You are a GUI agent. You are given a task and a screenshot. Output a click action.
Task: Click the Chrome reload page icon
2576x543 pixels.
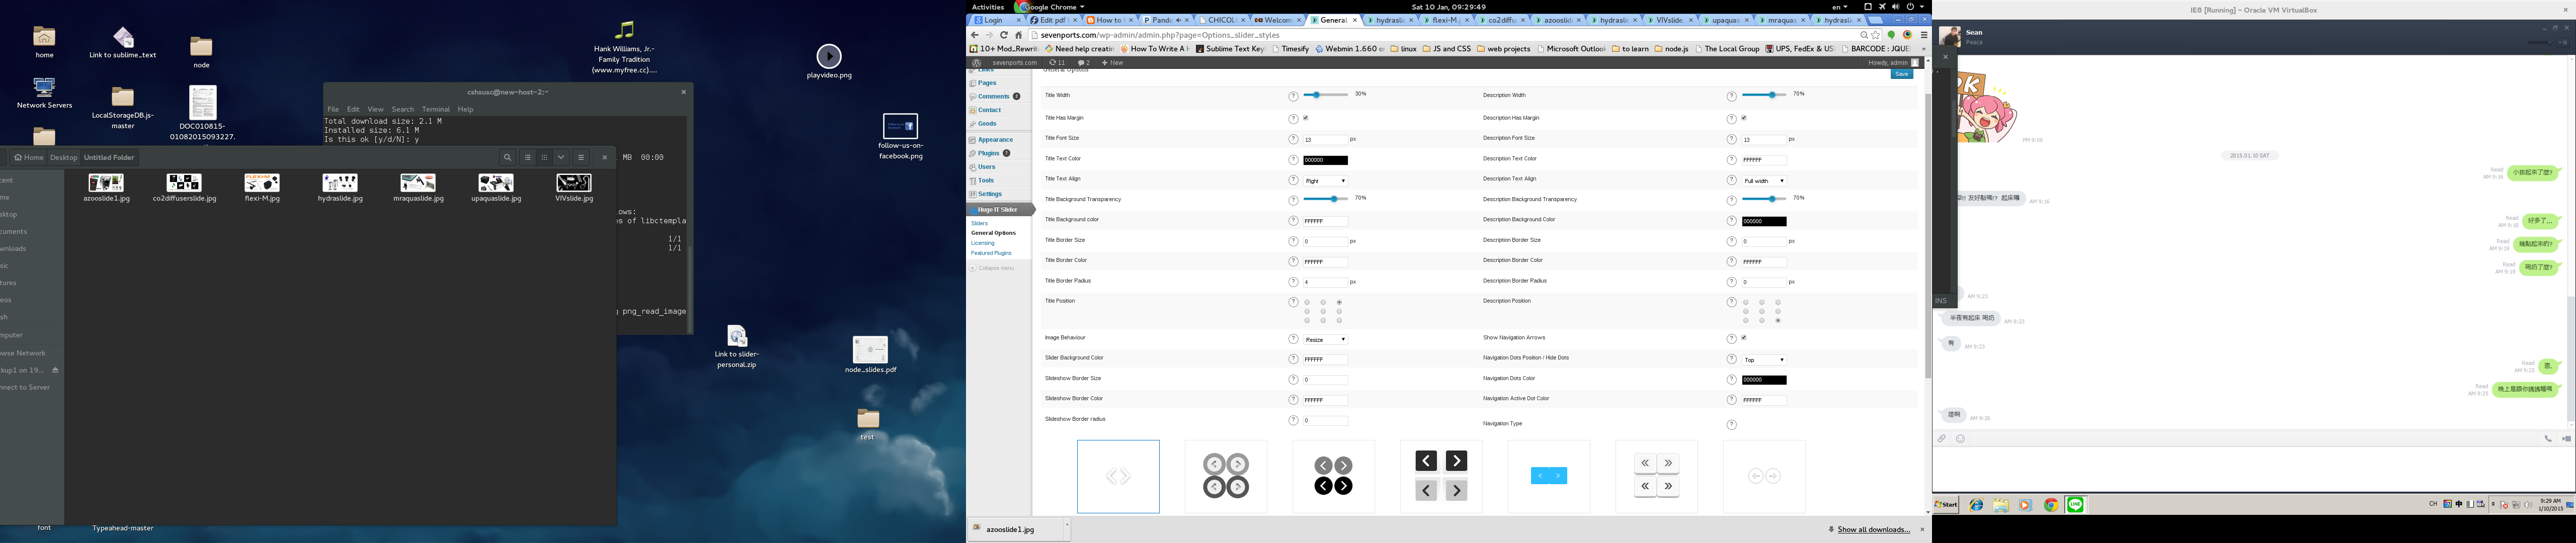pyautogui.click(x=1004, y=35)
